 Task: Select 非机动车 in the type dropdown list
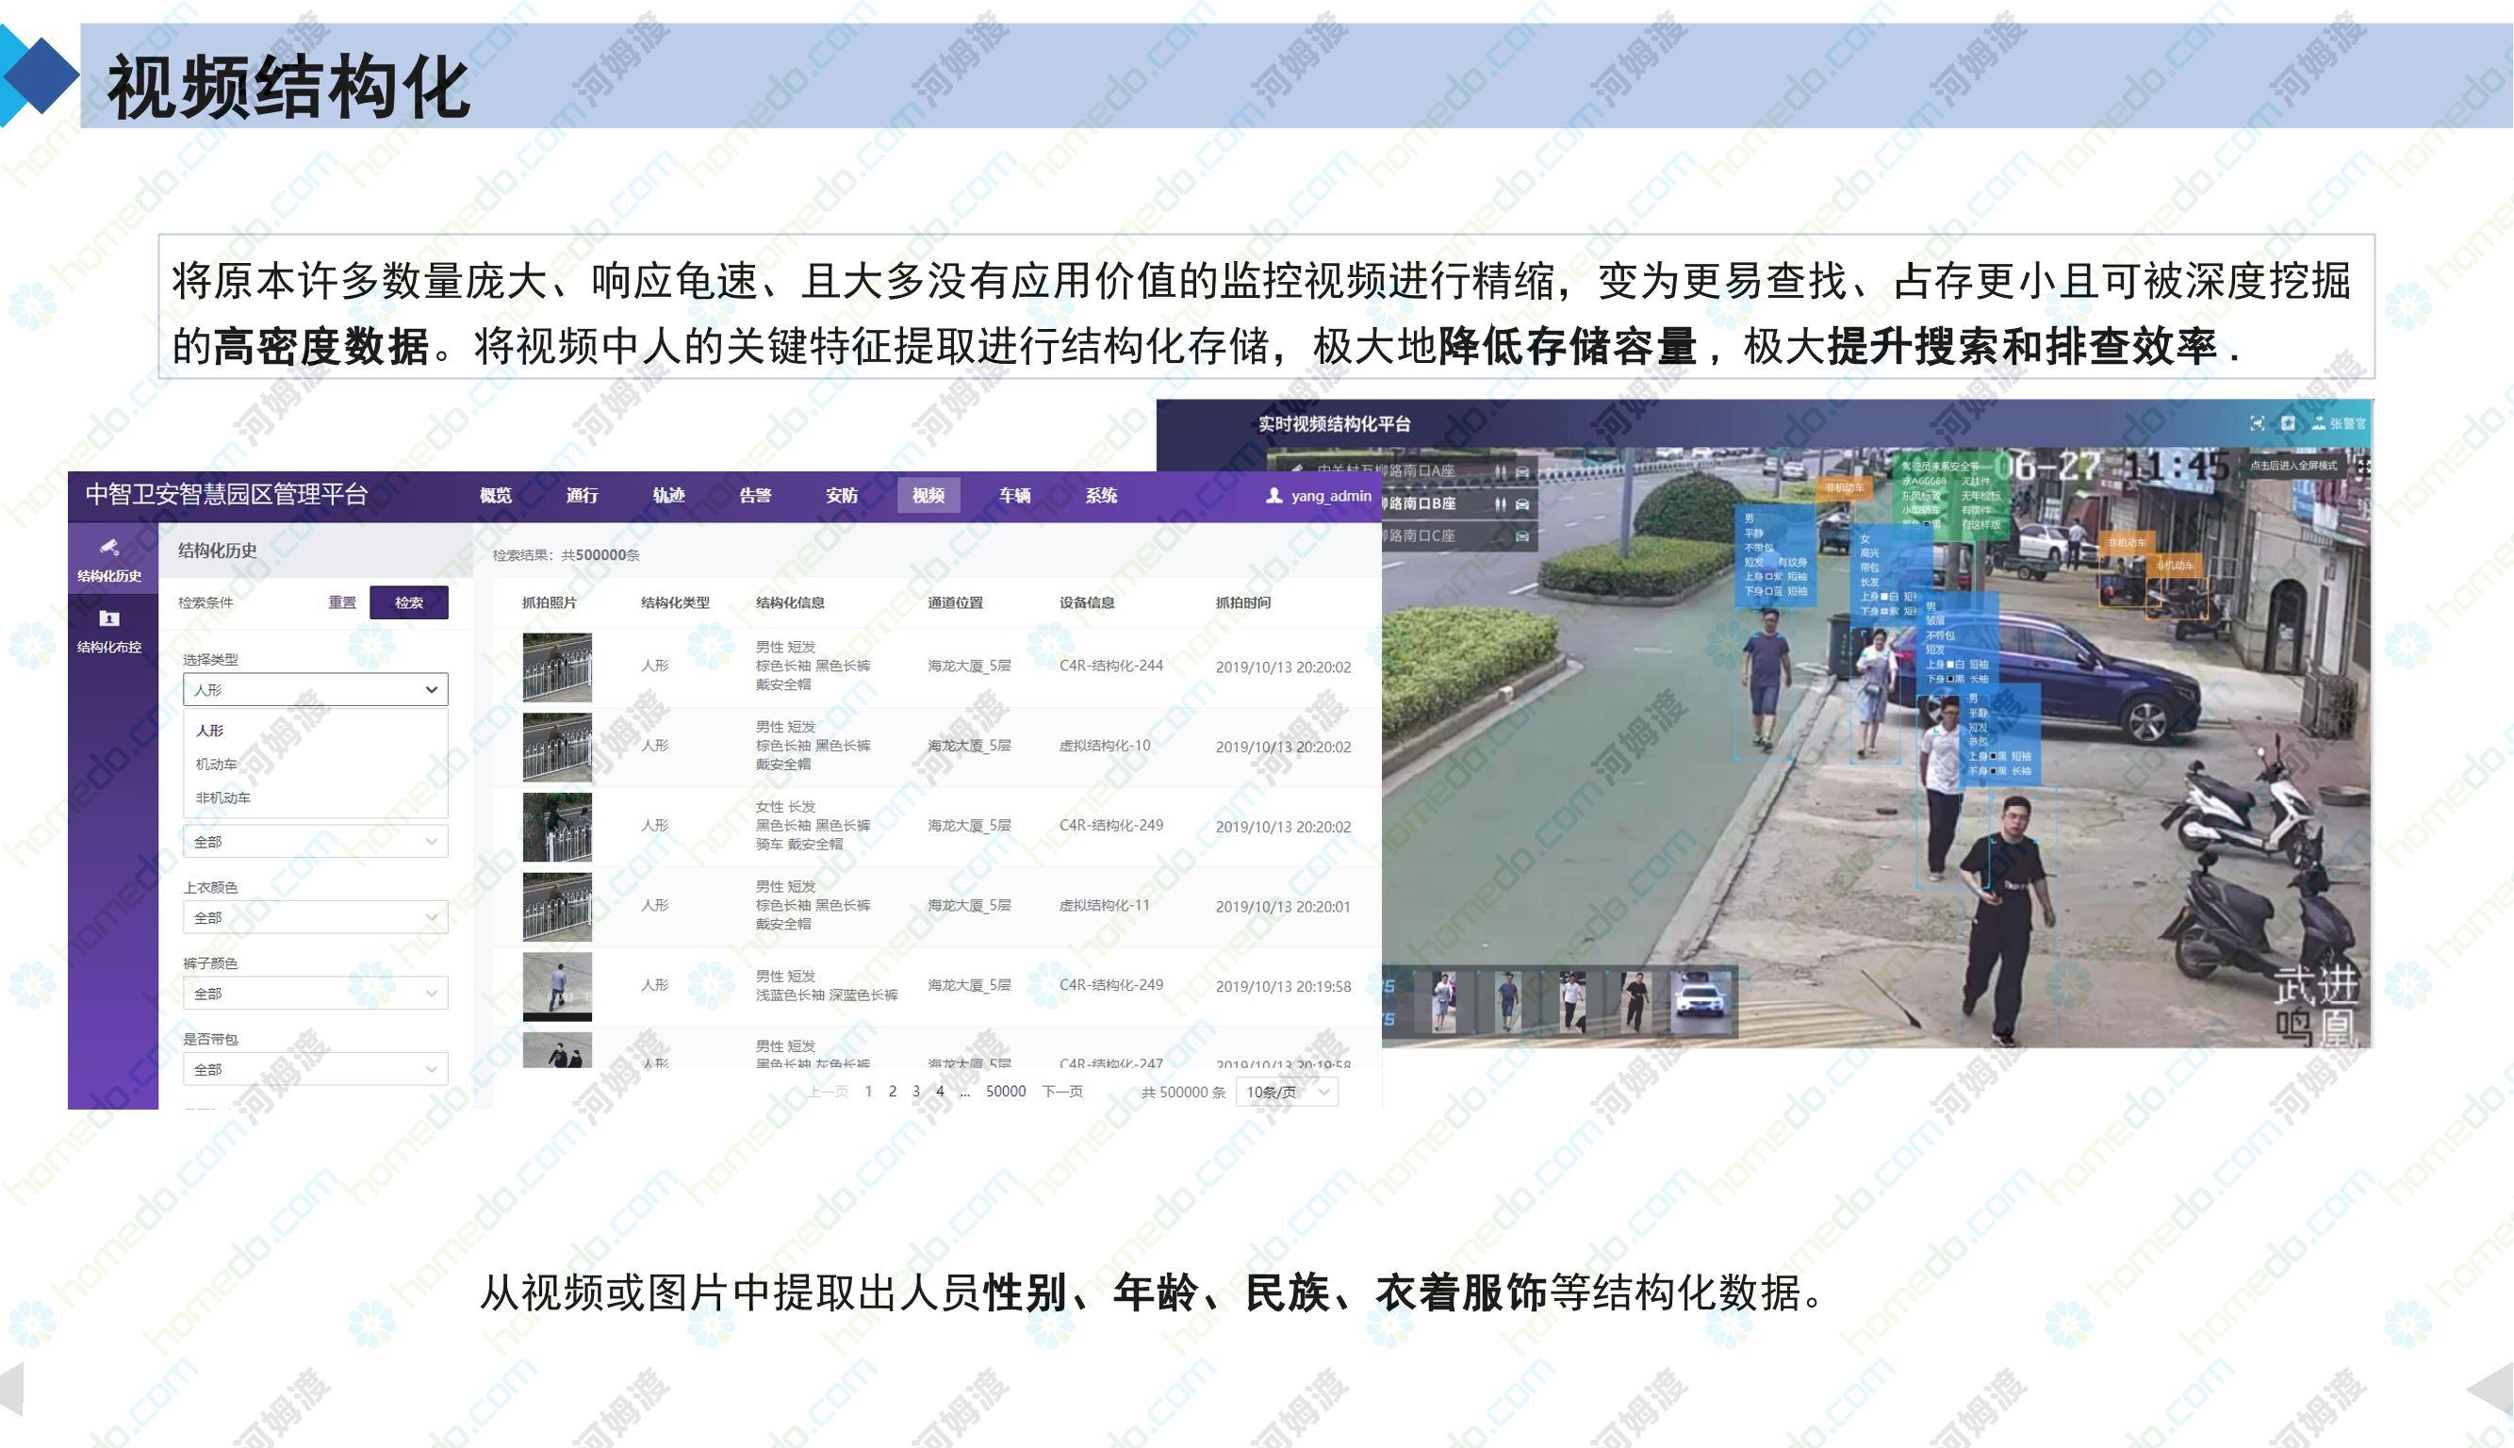(222, 798)
